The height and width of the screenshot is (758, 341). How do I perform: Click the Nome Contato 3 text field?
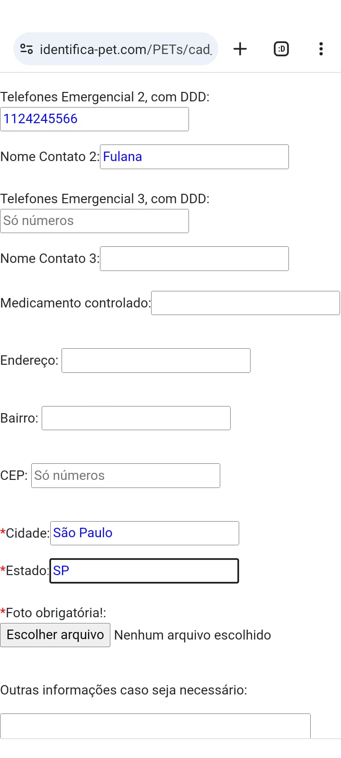194,259
